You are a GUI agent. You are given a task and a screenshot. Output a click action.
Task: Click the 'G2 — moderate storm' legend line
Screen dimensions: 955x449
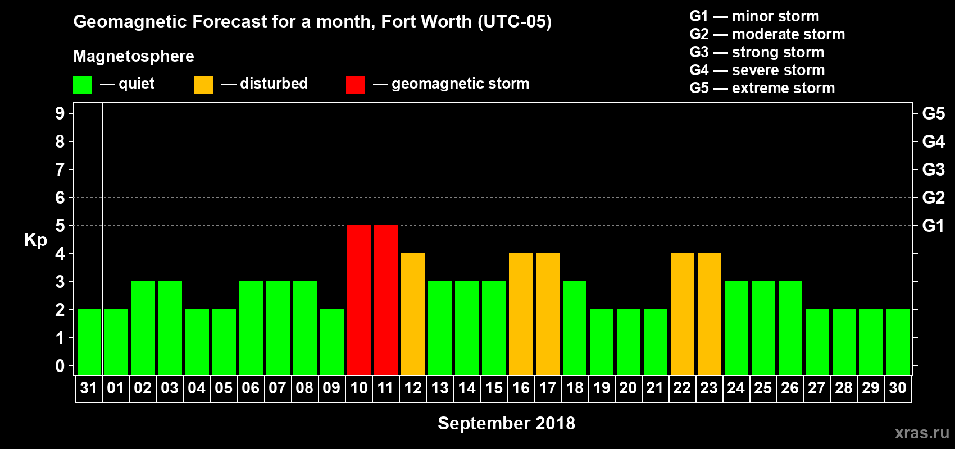click(x=767, y=34)
